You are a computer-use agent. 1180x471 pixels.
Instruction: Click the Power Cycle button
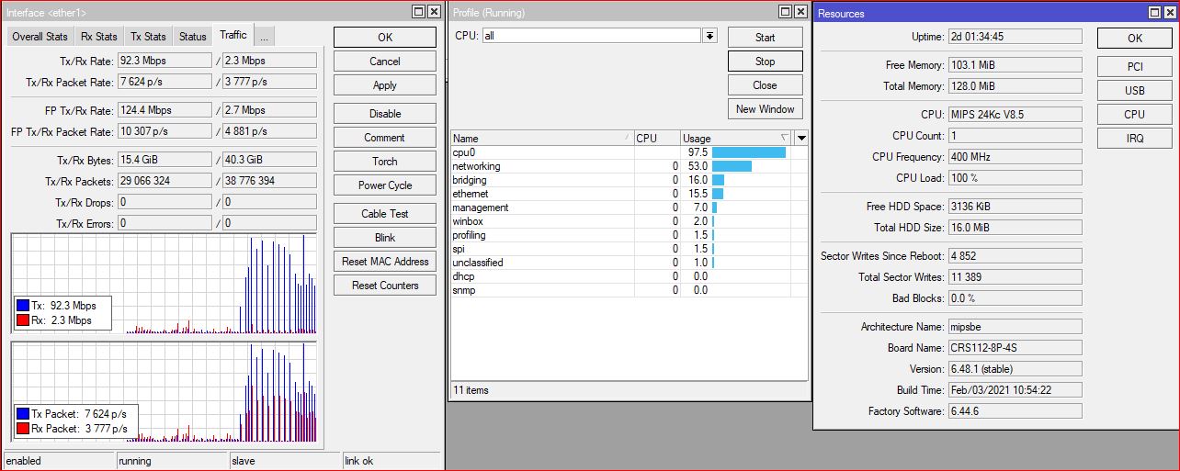(x=385, y=185)
